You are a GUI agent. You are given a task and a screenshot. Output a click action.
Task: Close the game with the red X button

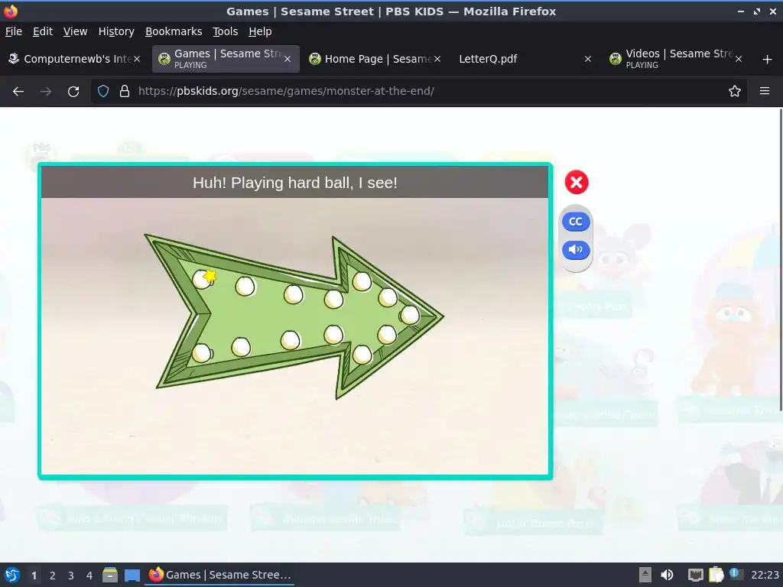tap(577, 182)
